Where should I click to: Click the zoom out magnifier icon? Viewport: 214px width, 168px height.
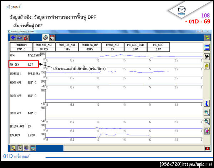[207, 122]
